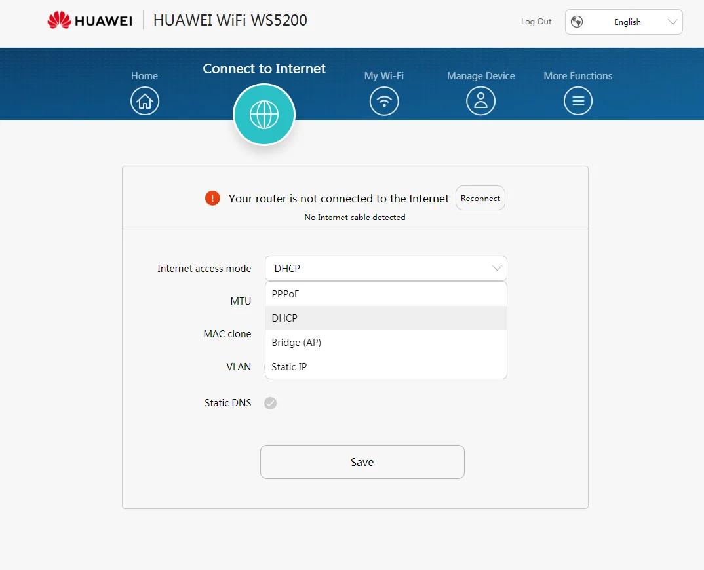704x570 pixels.
Task: Select DHCP in the dropdown list
Action: (385, 318)
